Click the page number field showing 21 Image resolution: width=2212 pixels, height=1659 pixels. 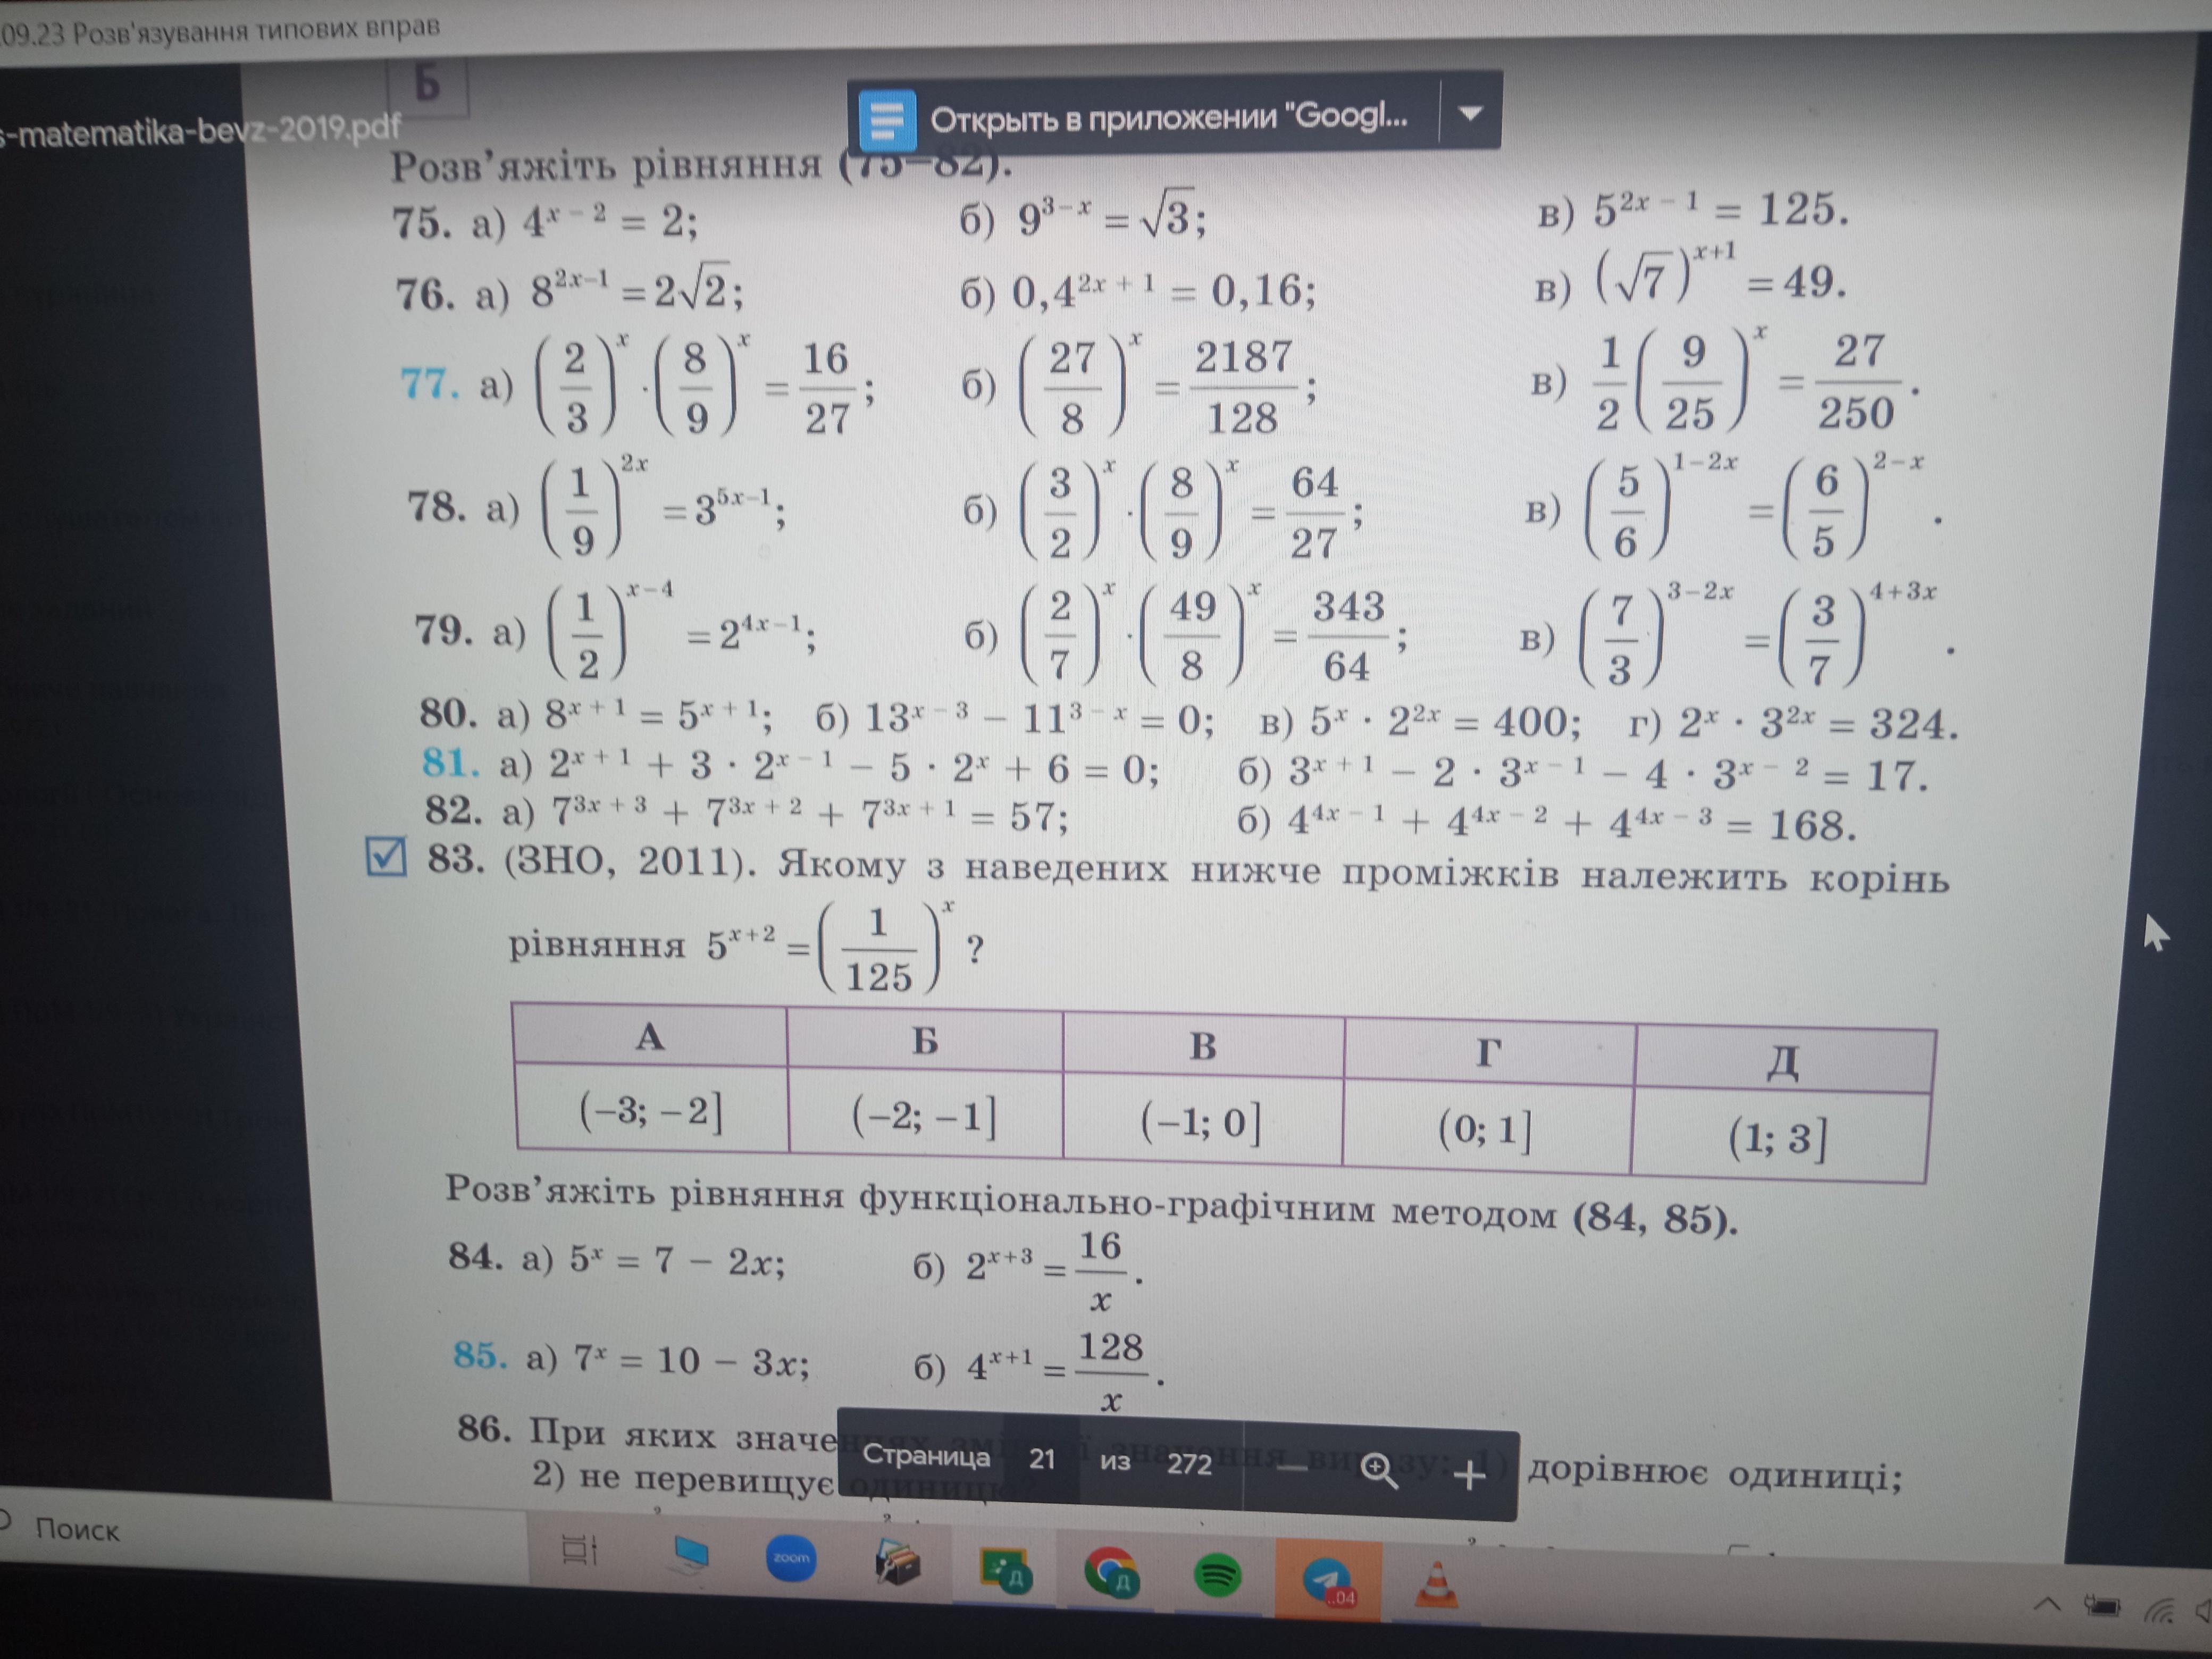point(1042,1459)
